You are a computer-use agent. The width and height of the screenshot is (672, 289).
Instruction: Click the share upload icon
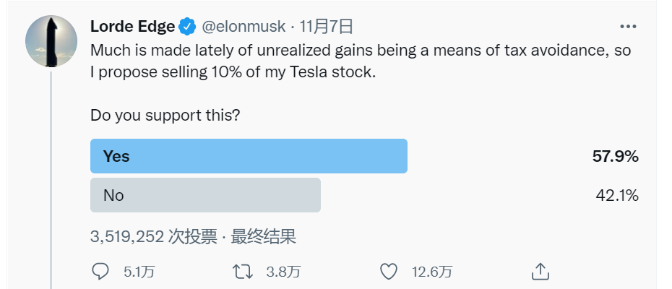click(x=540, y=272)
